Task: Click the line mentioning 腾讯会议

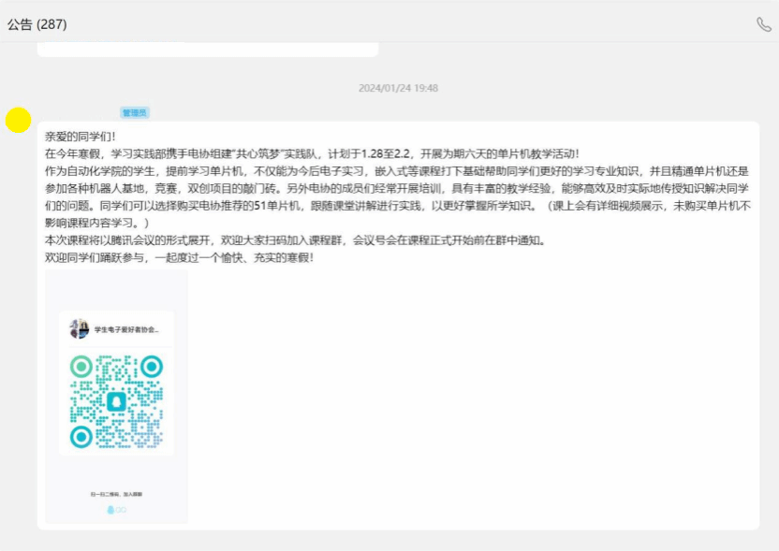Action: (281, 239)
